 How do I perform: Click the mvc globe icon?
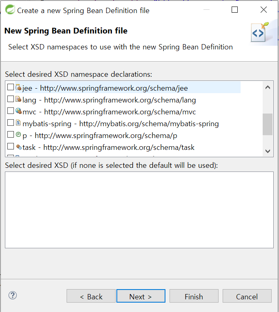click(18, 111)
